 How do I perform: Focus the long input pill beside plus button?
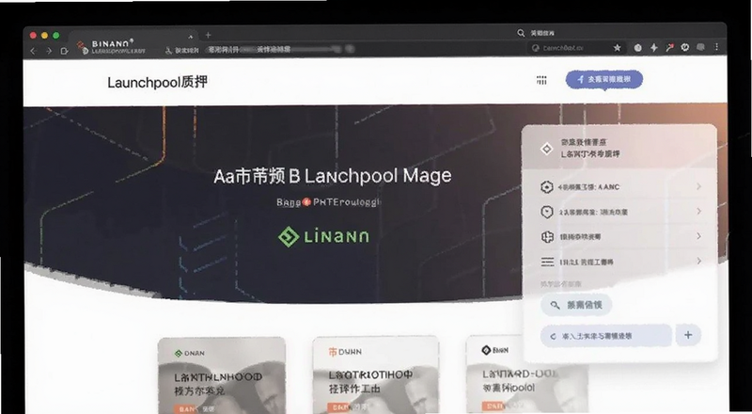coord(606,336)
